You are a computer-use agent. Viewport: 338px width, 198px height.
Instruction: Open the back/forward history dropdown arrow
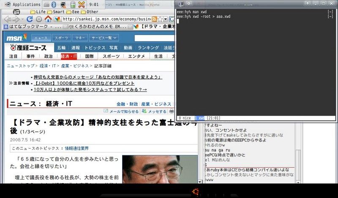pyautogui.click(x=22, y=19)
